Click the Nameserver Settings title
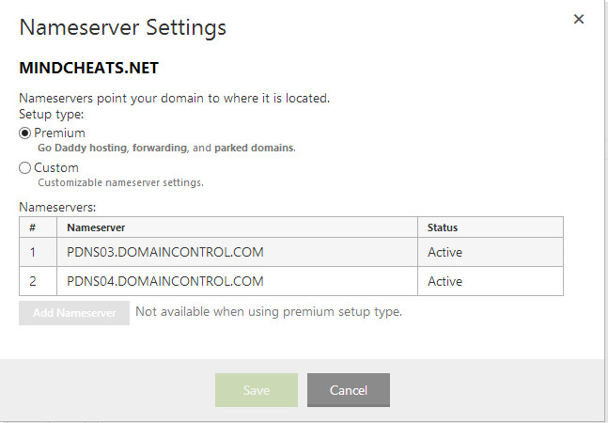This screenshot has height=423, width=608. coord(122,28)
